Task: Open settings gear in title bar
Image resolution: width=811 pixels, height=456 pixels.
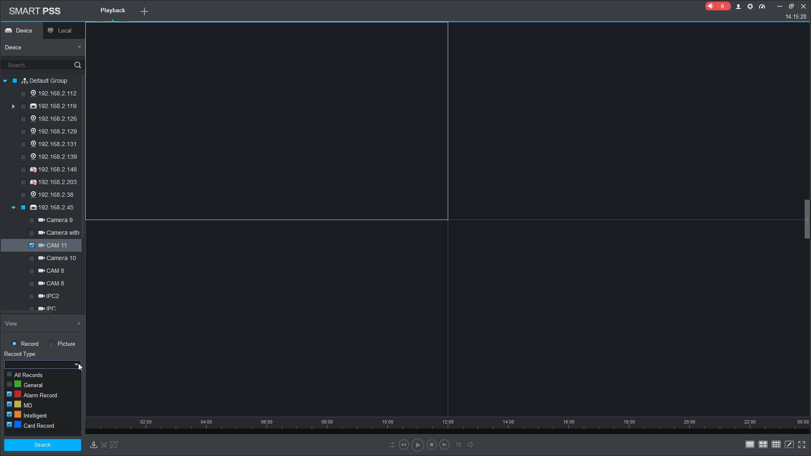Action: (750, 6)
